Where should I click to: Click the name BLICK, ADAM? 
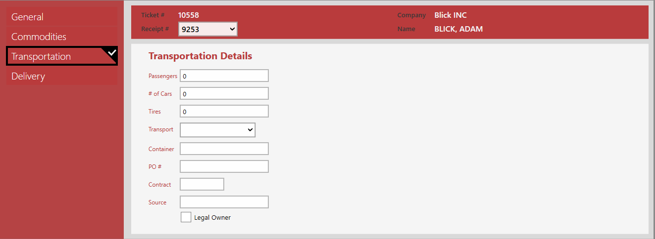(x=458, y=29)
